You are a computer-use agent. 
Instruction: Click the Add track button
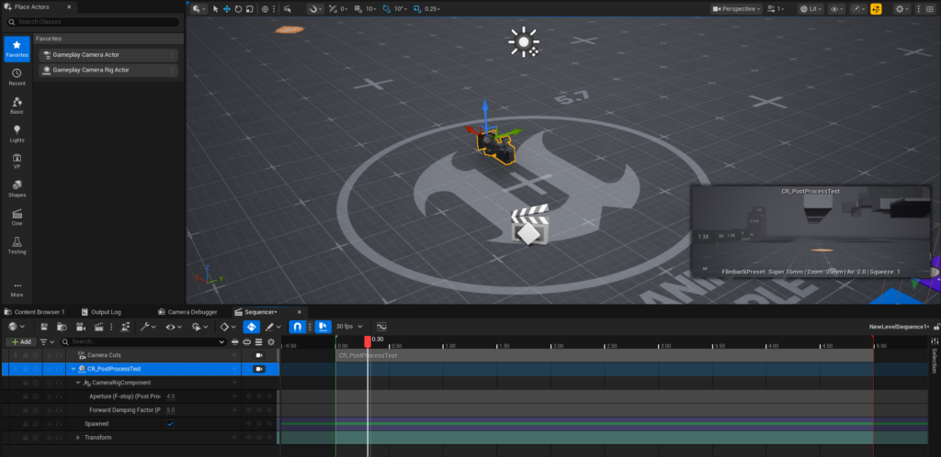point(20,341)
